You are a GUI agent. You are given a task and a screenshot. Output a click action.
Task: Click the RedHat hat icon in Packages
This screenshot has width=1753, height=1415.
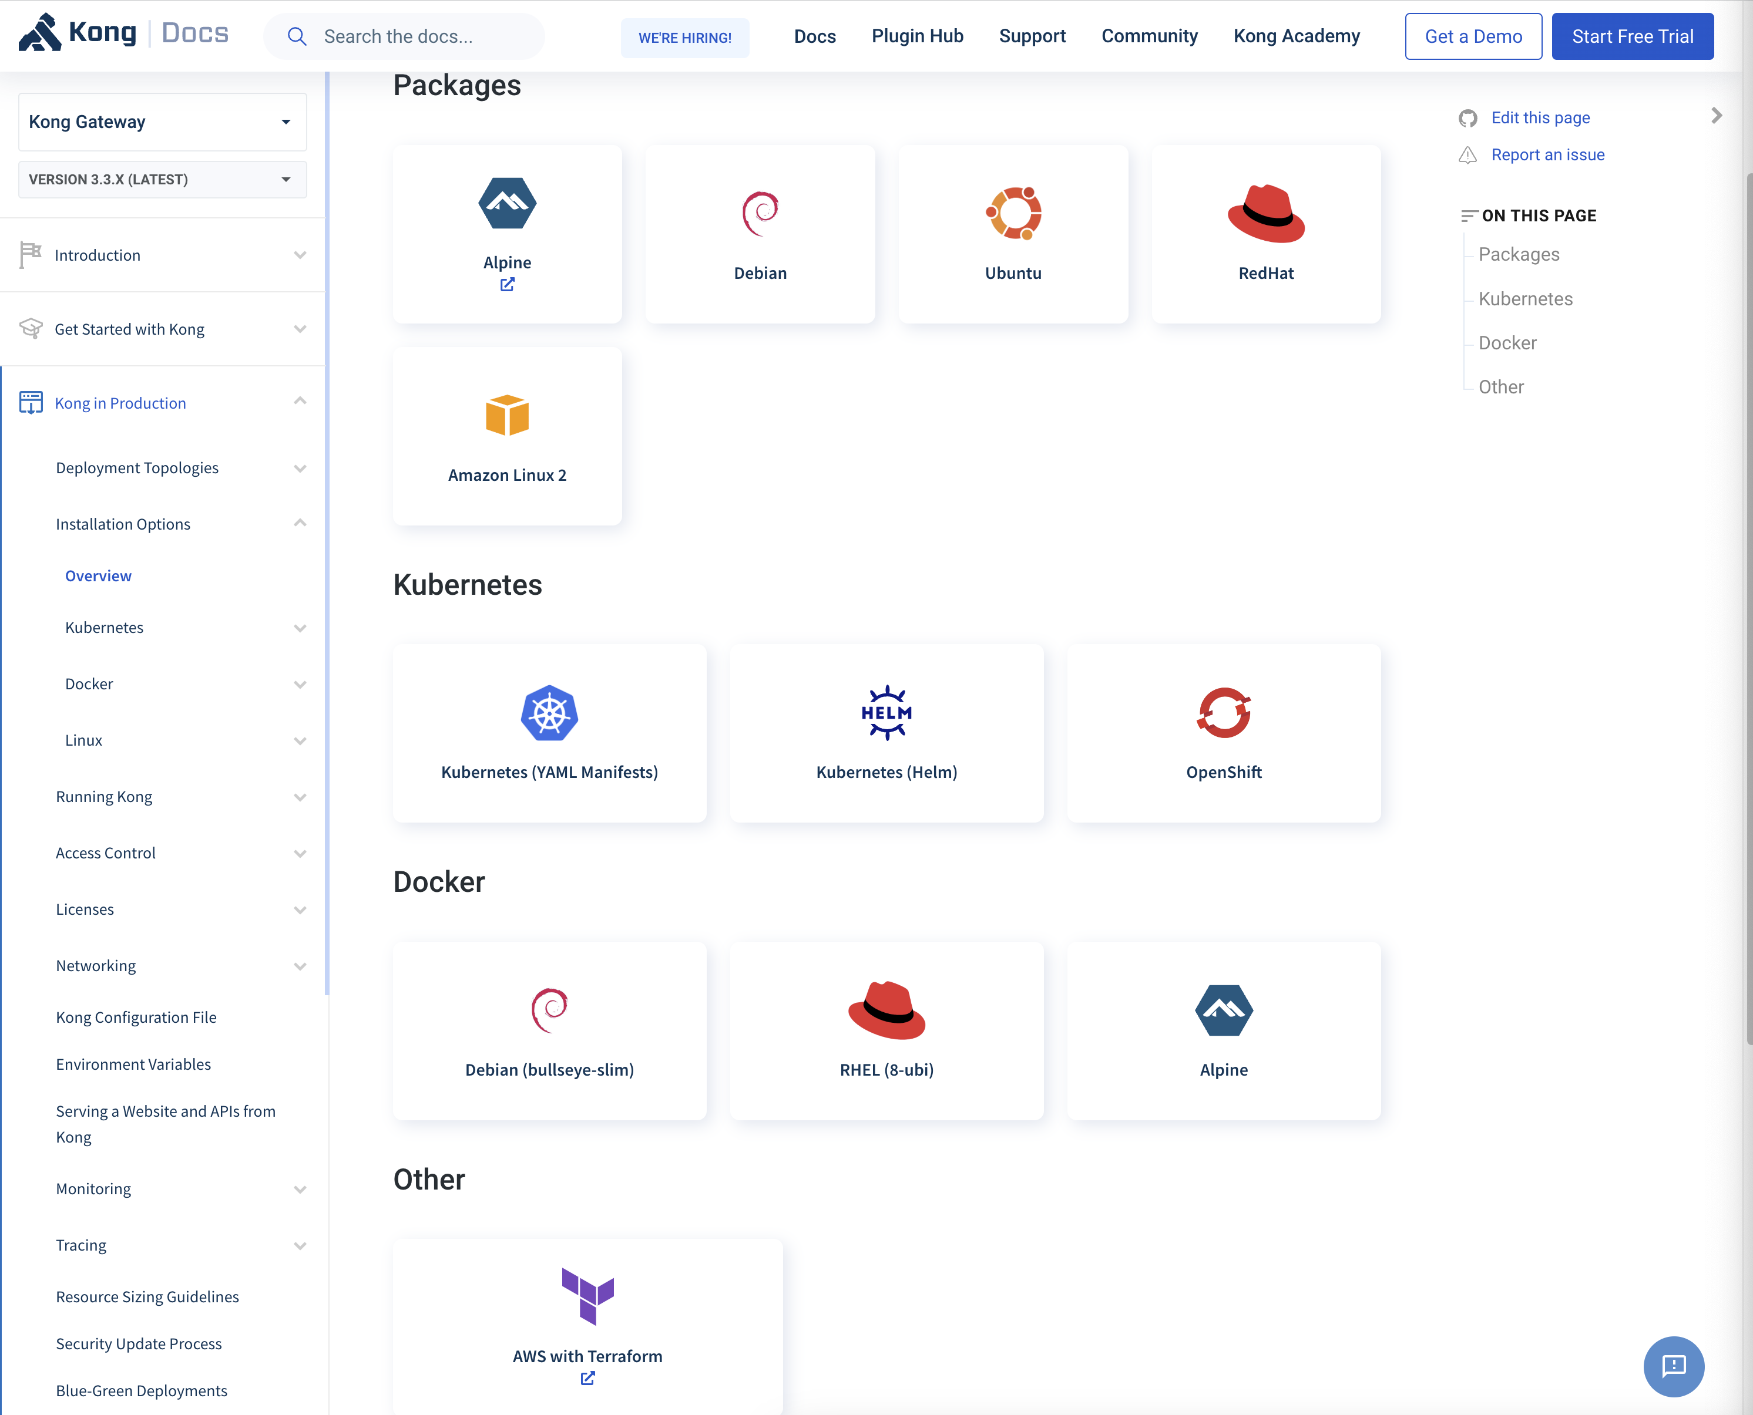click(1265, 214)
